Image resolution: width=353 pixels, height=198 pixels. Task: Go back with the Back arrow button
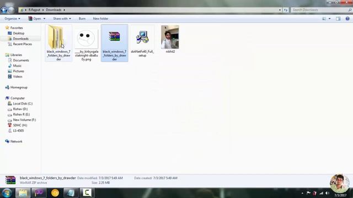tap(4, 10)
